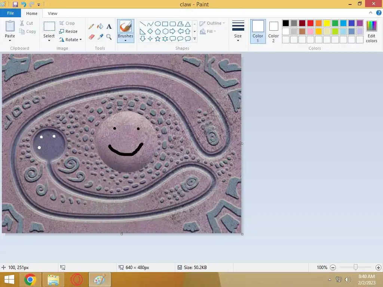Pick the yellow color swatch
This screenshot has width=383, height=287.
click(x=327, y=23)
